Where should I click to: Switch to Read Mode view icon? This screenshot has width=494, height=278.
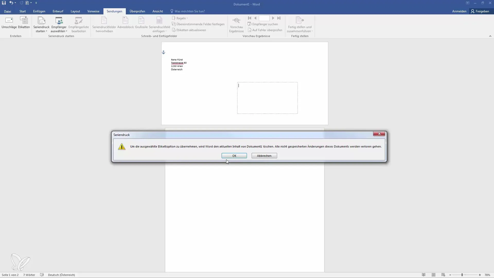tap(424, 275)
